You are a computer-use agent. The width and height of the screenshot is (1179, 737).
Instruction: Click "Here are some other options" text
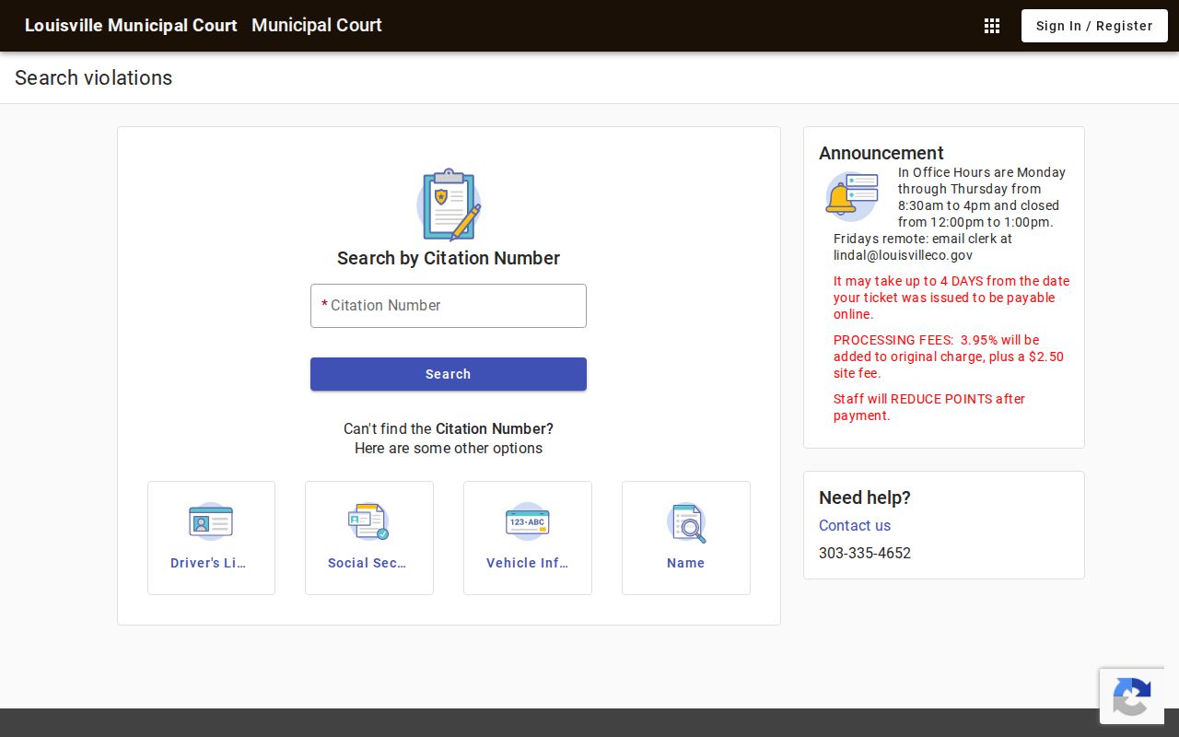(x=449, y=449)
